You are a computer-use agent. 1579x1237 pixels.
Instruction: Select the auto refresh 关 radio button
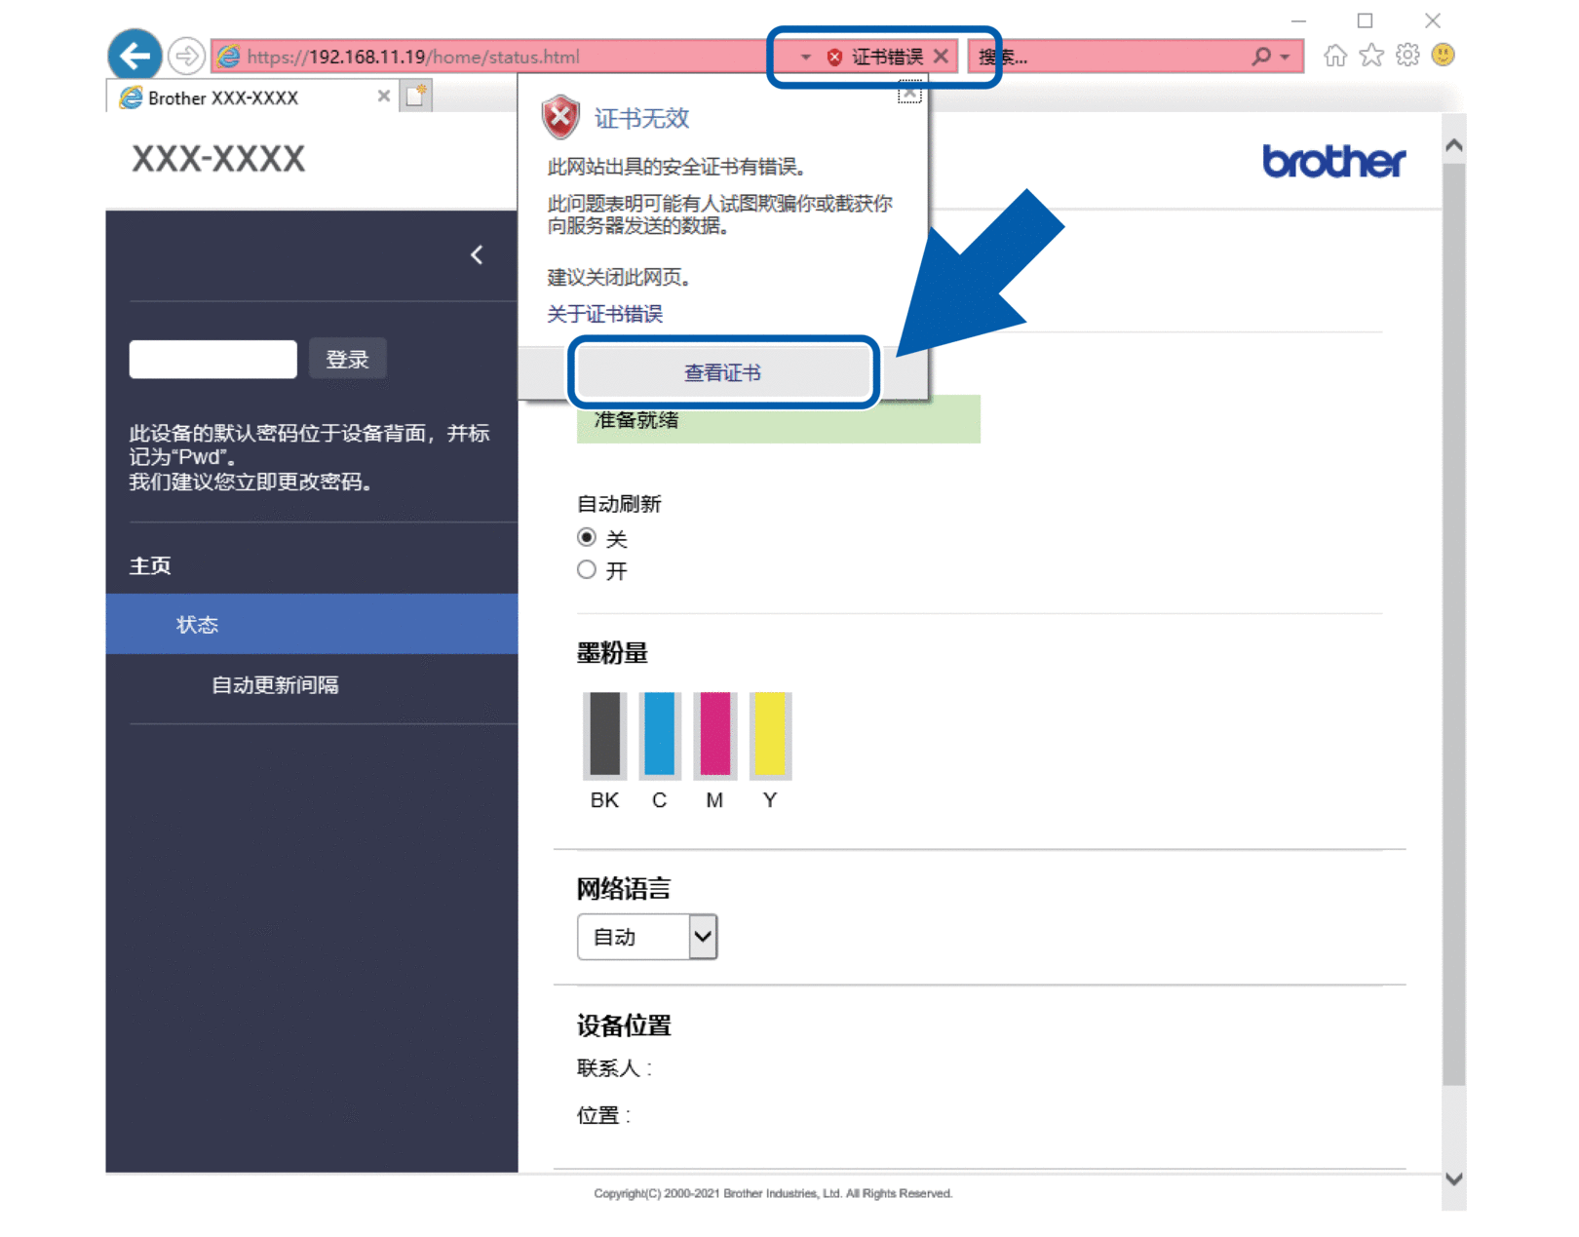pos(587,537)
